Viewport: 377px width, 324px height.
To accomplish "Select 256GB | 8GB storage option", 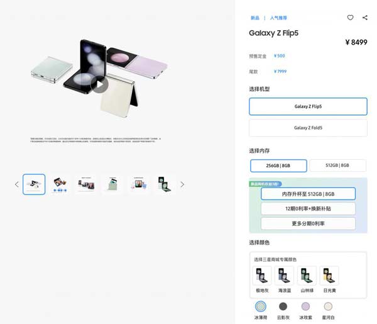I will pyautogui.click(x=278, y=165).
